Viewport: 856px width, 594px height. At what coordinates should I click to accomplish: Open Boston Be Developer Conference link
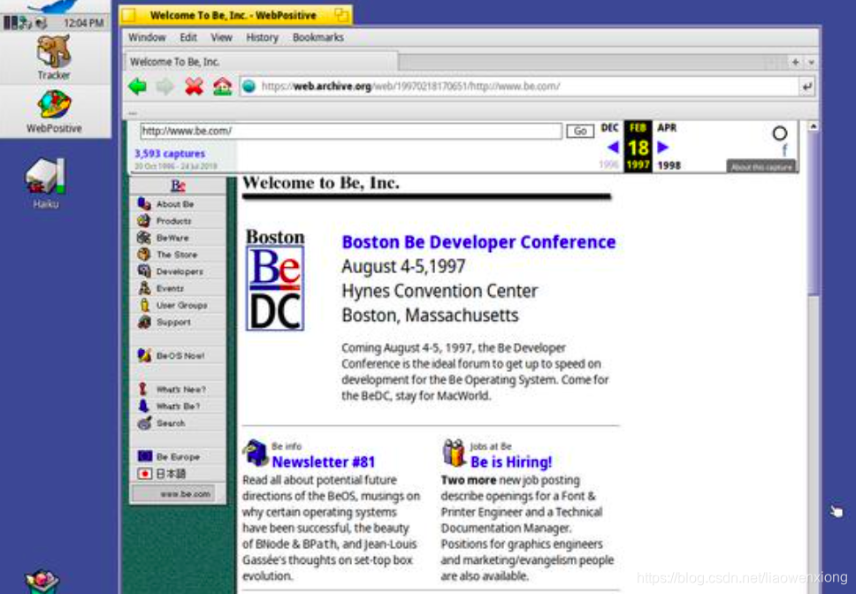tap(478, 241)
